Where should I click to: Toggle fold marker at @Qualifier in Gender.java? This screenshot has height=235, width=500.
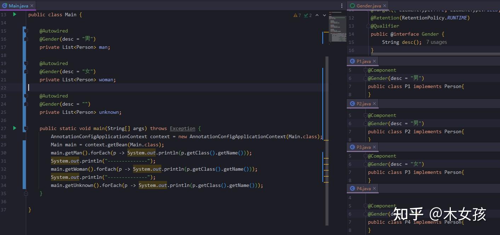368,26
